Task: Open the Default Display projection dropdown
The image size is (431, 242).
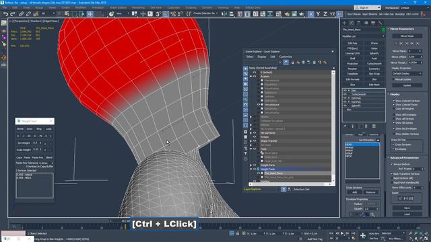Action: click(407, 73)
